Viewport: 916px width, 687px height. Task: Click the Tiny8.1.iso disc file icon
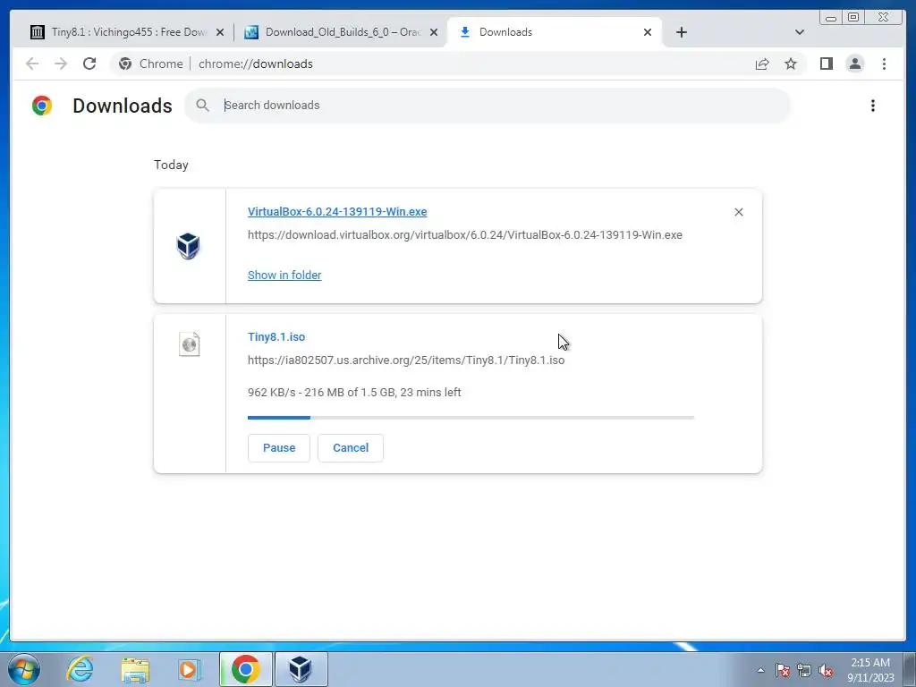pyautogui.click(x=190, y=344)
